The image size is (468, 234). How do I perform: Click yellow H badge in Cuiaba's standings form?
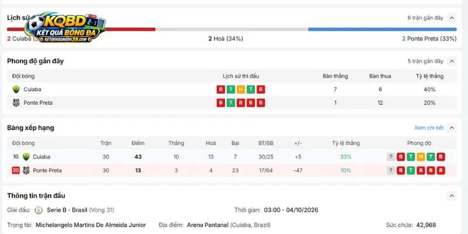click(x=421, y=157)
